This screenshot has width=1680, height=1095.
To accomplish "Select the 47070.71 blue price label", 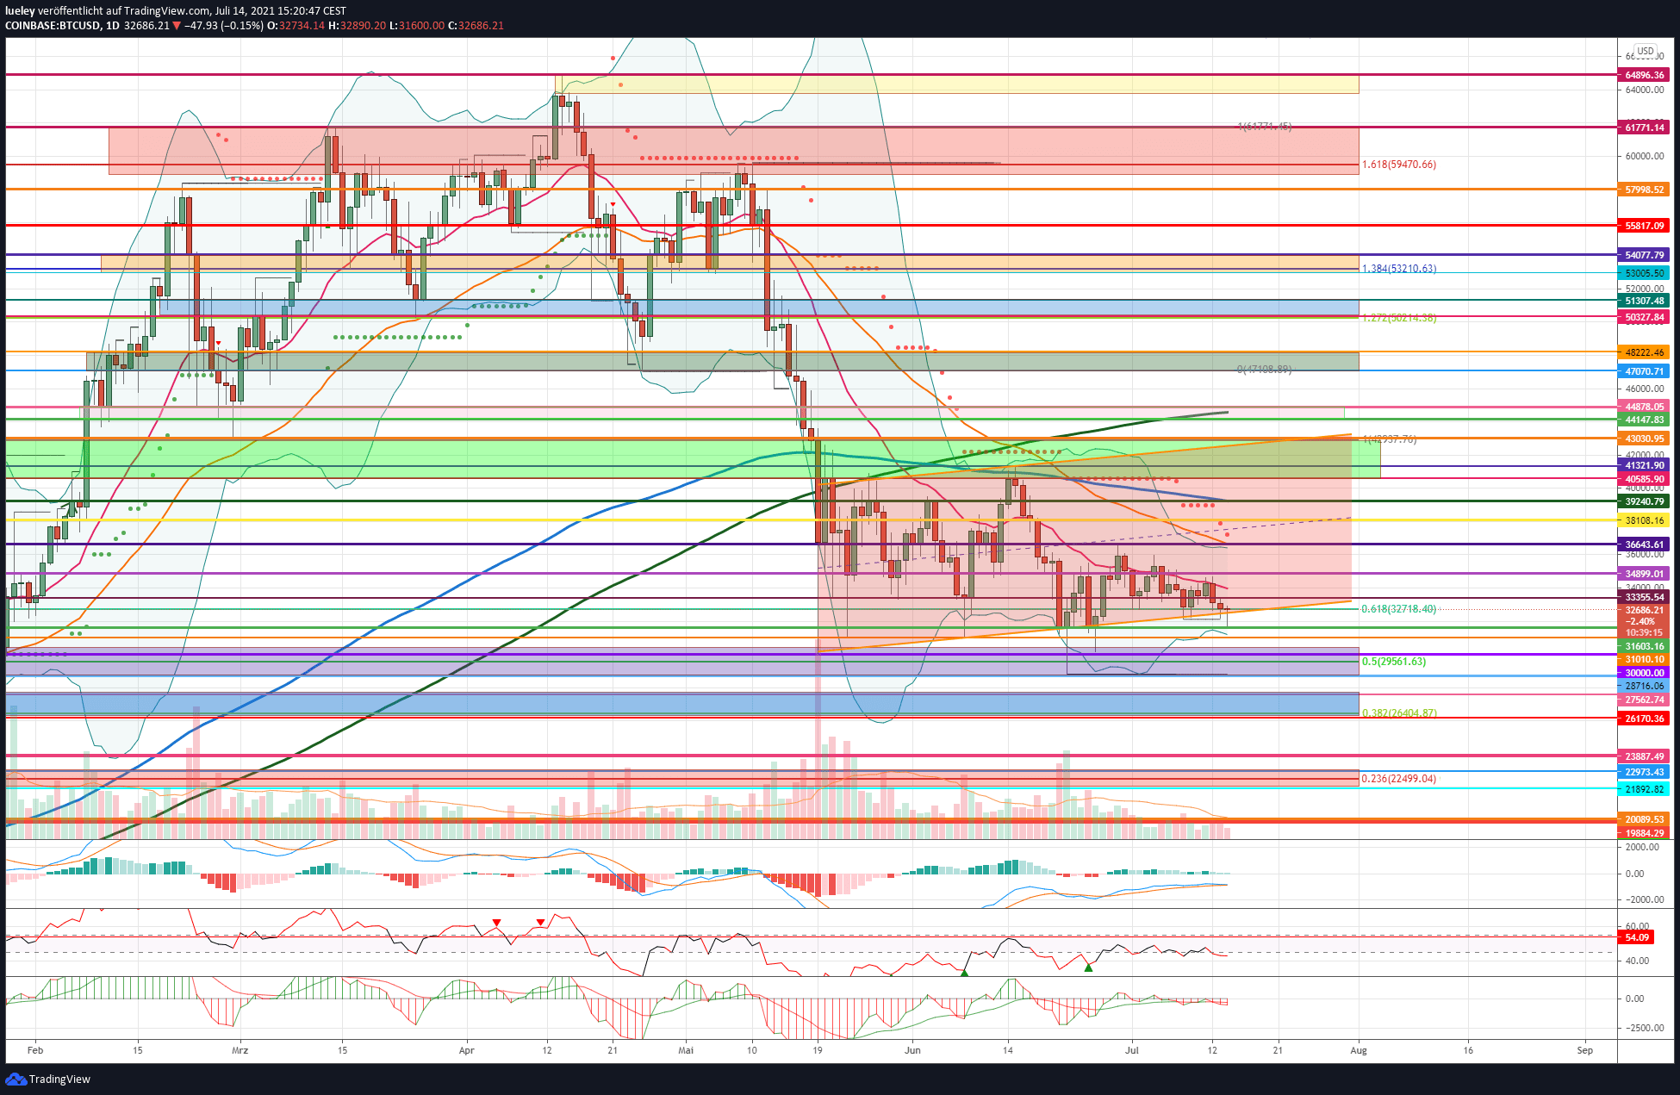I will pyautogui.click(x=1644, y=371).
